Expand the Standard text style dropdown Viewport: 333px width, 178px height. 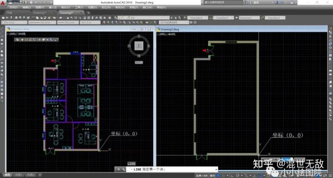coord(198,18)
